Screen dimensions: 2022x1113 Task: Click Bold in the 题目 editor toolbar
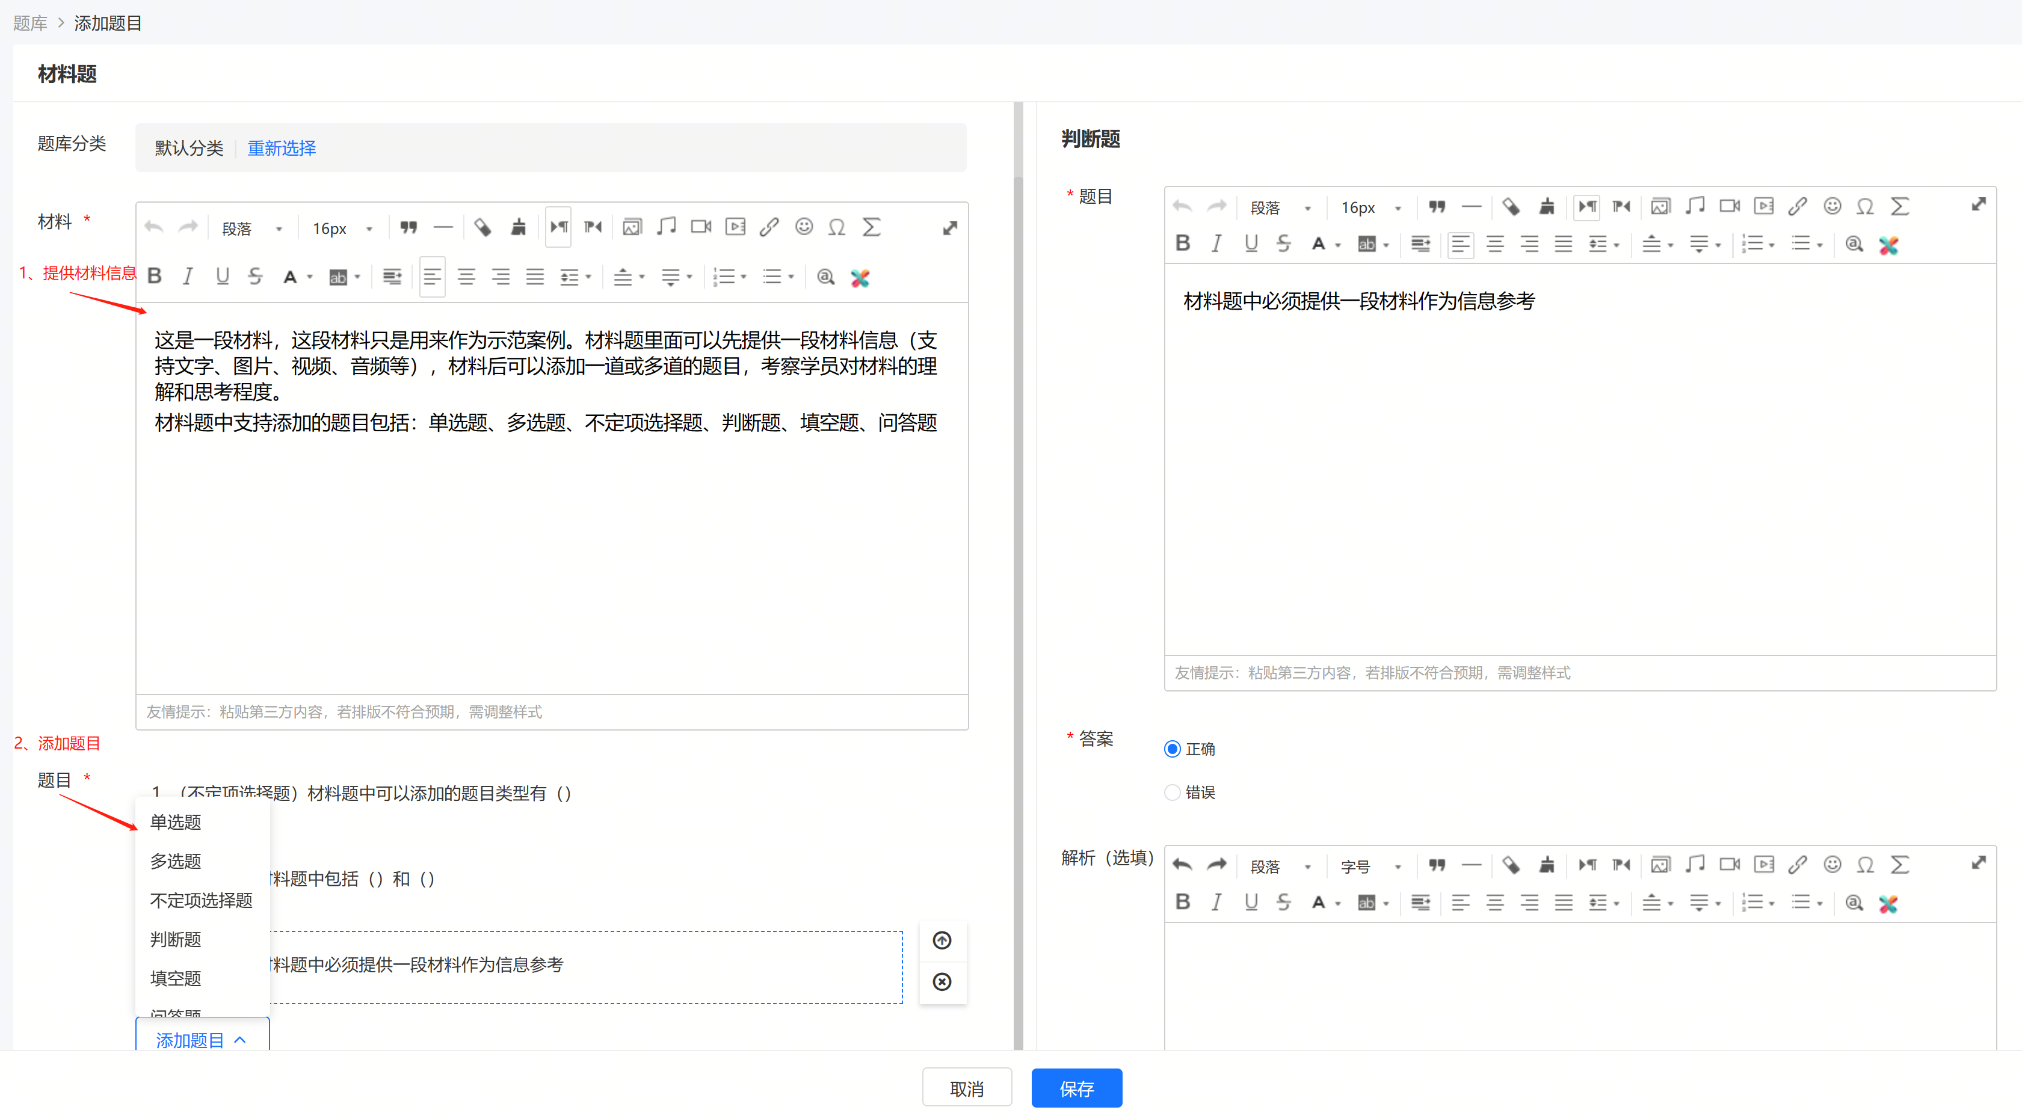pyautogui.click(x=1183, y=243)
